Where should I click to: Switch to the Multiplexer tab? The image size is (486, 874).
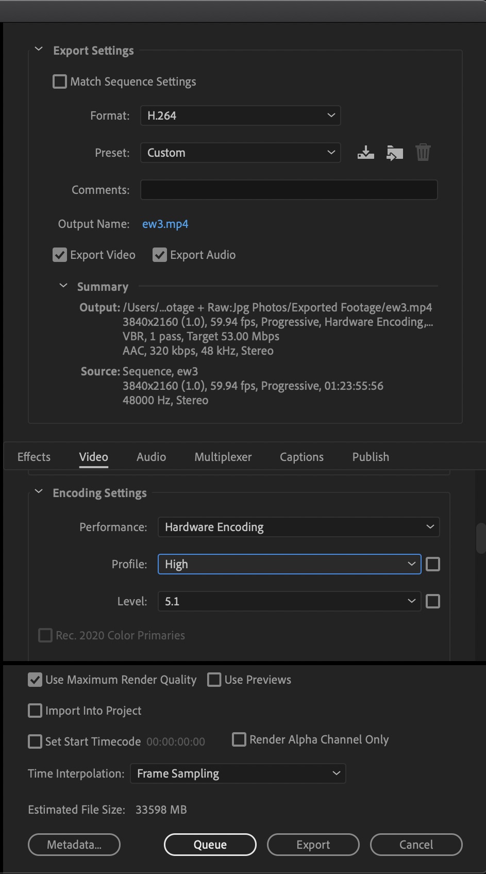pyautogui.click(x=223, y=457)
